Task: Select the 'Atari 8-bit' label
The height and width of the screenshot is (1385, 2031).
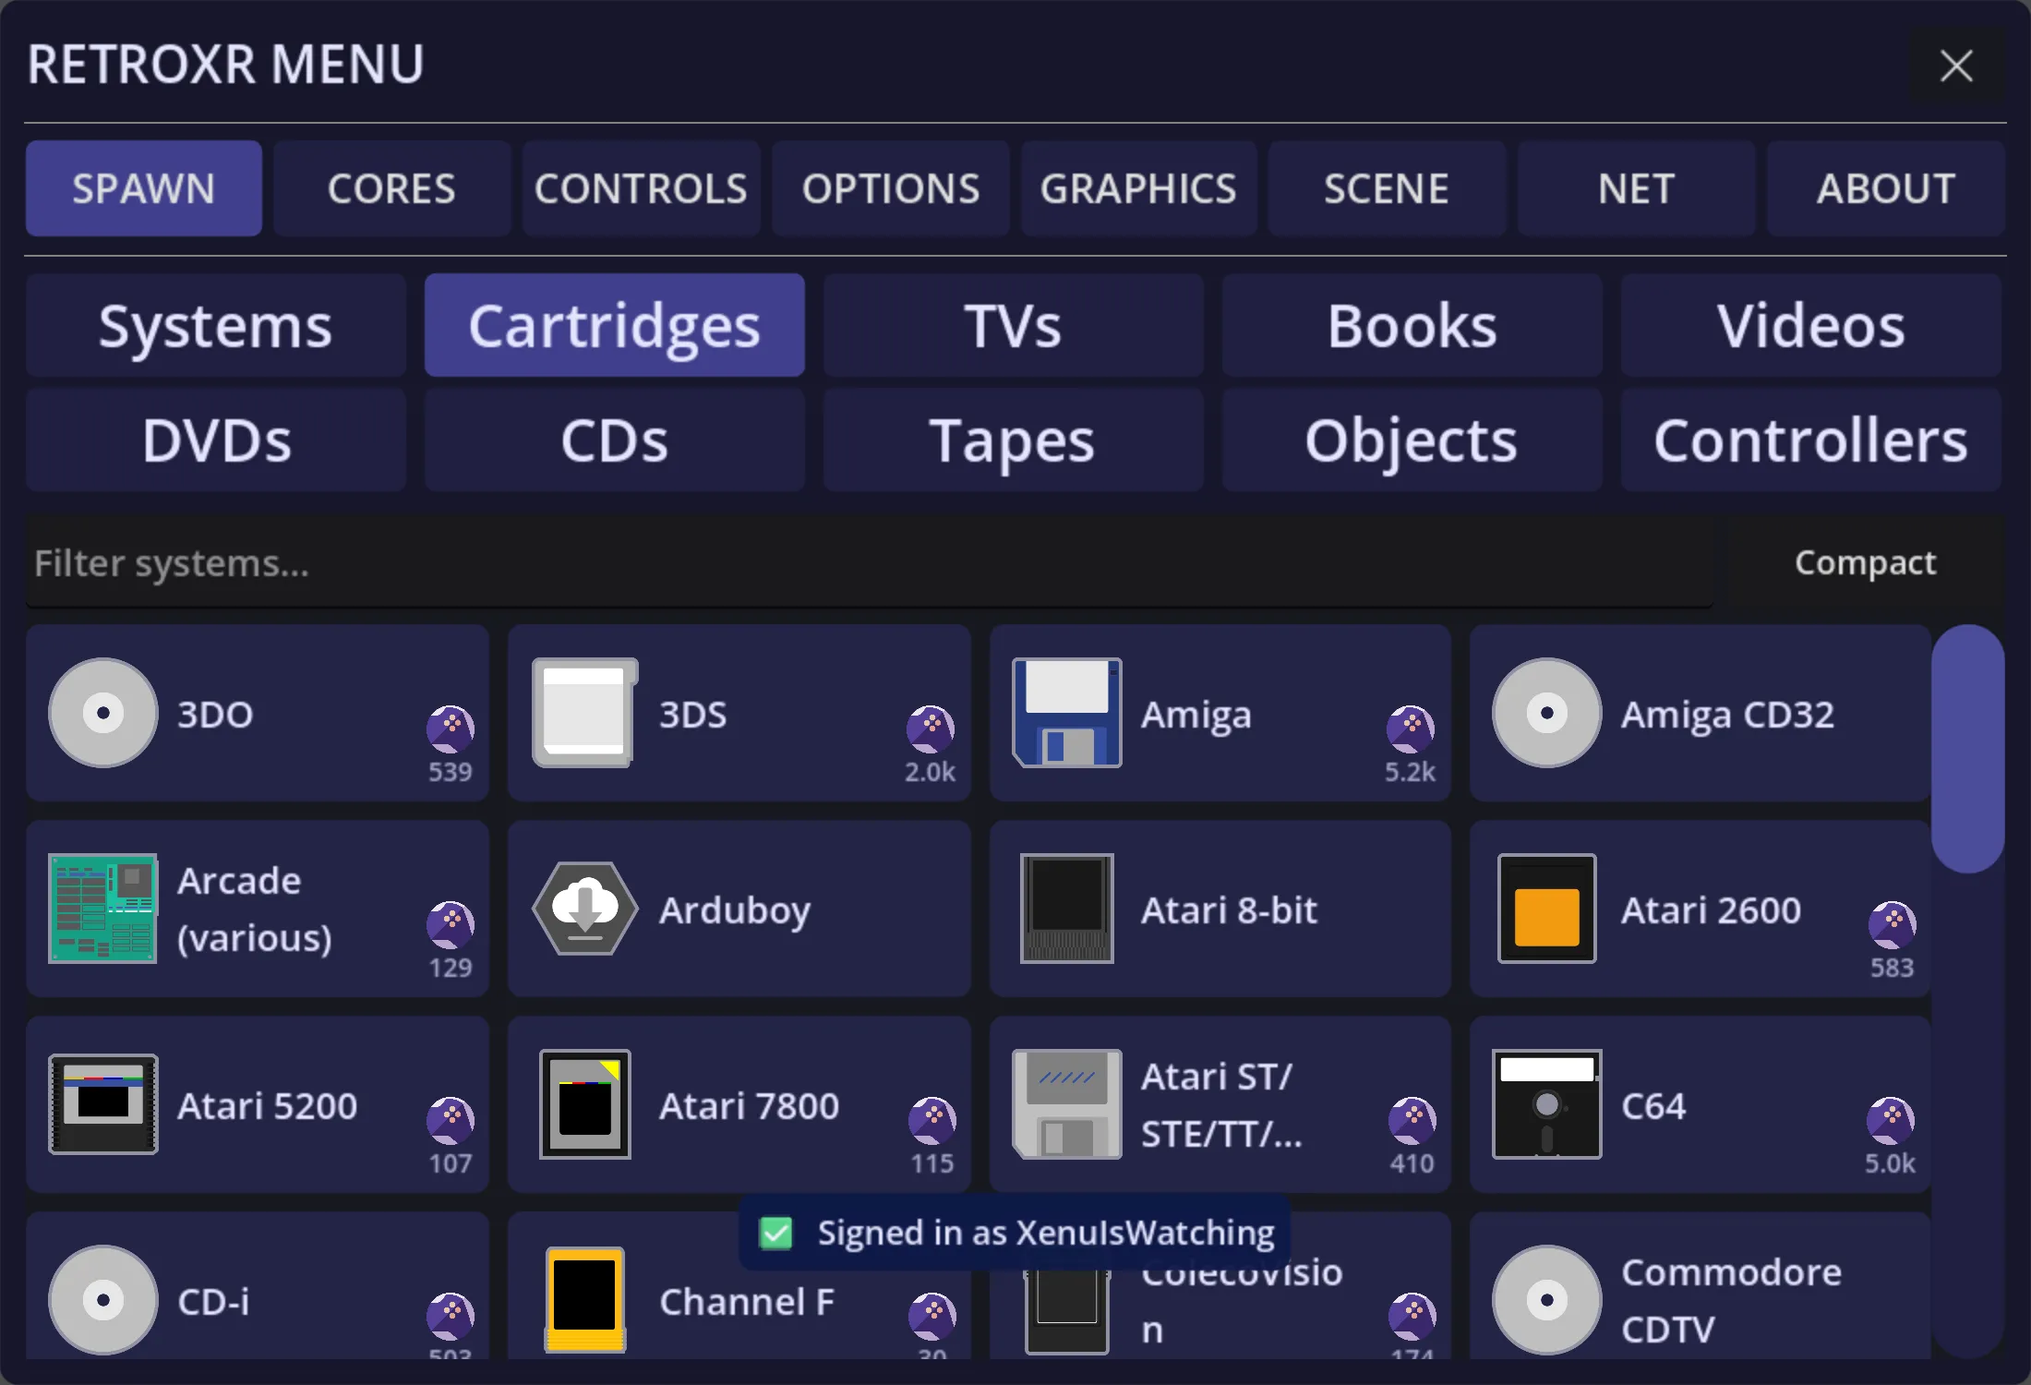Action: pyautogui.click(x=1229, y=910)
